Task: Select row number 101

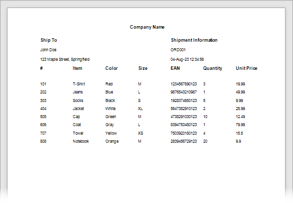Action: [x=43, y=84]
